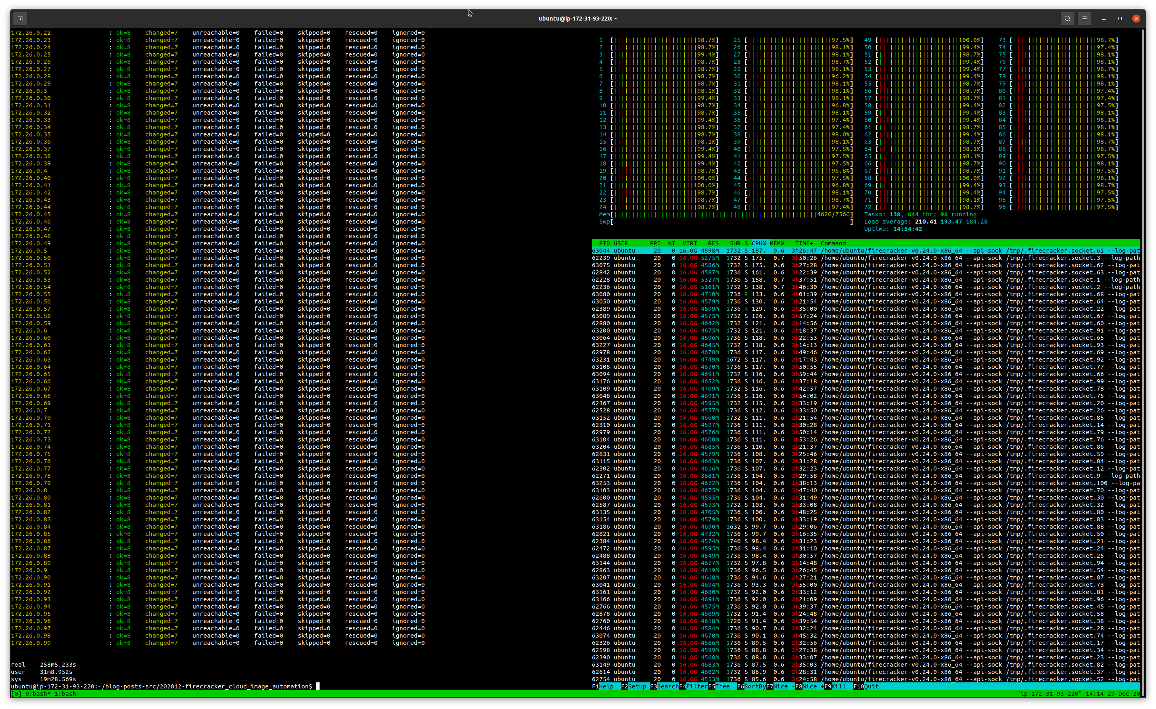1156x709 pixels.
Task: Sort by the SHR column header
Action: [x=735, y=243]
